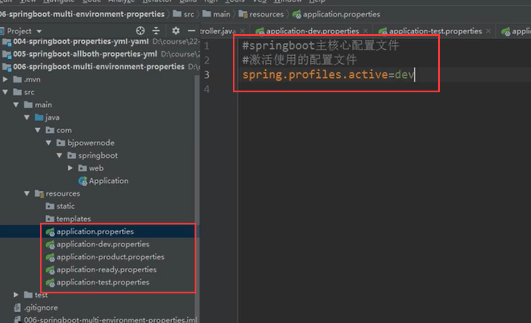Viewport: 531px width, 323px height.
Task: Collapse the resources folder
Action: tap(27, 194)
